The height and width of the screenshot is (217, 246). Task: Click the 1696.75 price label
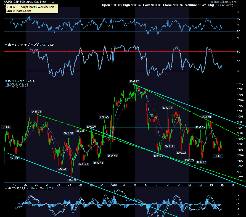tap(104, 117)
